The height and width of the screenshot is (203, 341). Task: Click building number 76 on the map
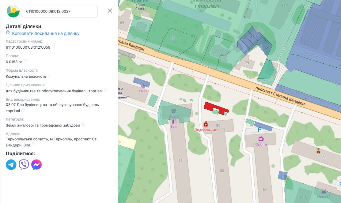180,161
